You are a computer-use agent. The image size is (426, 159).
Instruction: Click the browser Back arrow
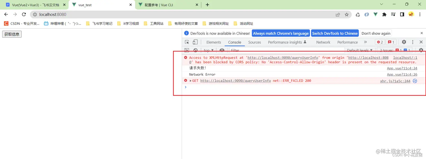tap(6, 14)
